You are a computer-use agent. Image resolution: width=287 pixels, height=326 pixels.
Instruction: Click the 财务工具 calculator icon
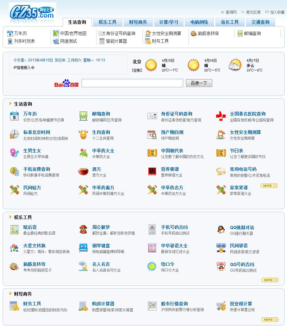14,306
